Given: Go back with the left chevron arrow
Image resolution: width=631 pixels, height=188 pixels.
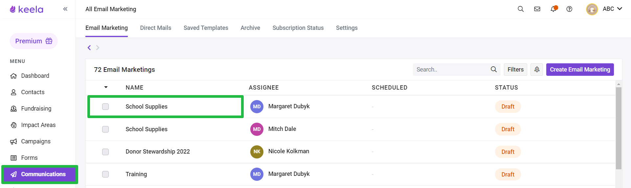Looking at the screenshot, I should point(89,48).
